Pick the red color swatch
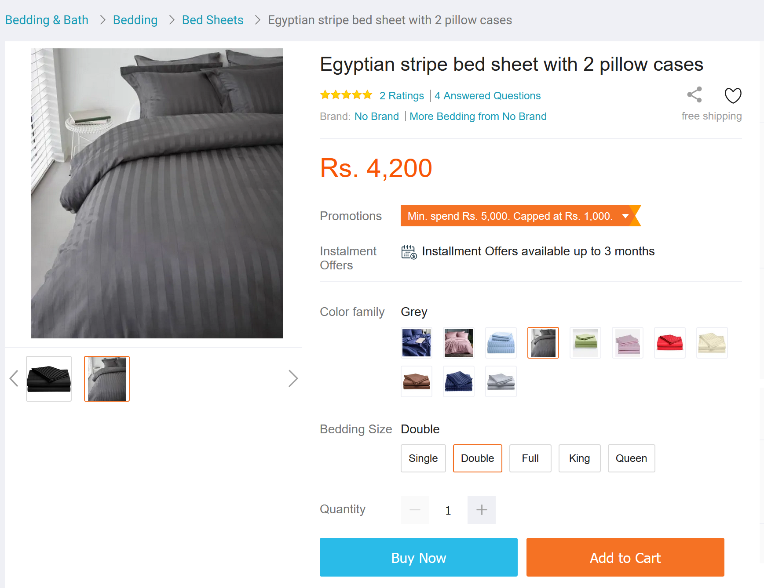Screen dimensions: 764x588 click(x=669, y=343)
